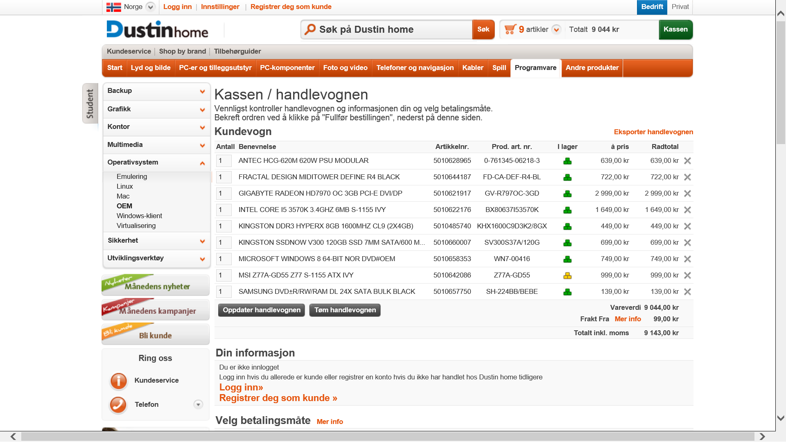Open Registrer deg som kunde » link
This screenshot has height=442, width=786.
coord(278,398)
